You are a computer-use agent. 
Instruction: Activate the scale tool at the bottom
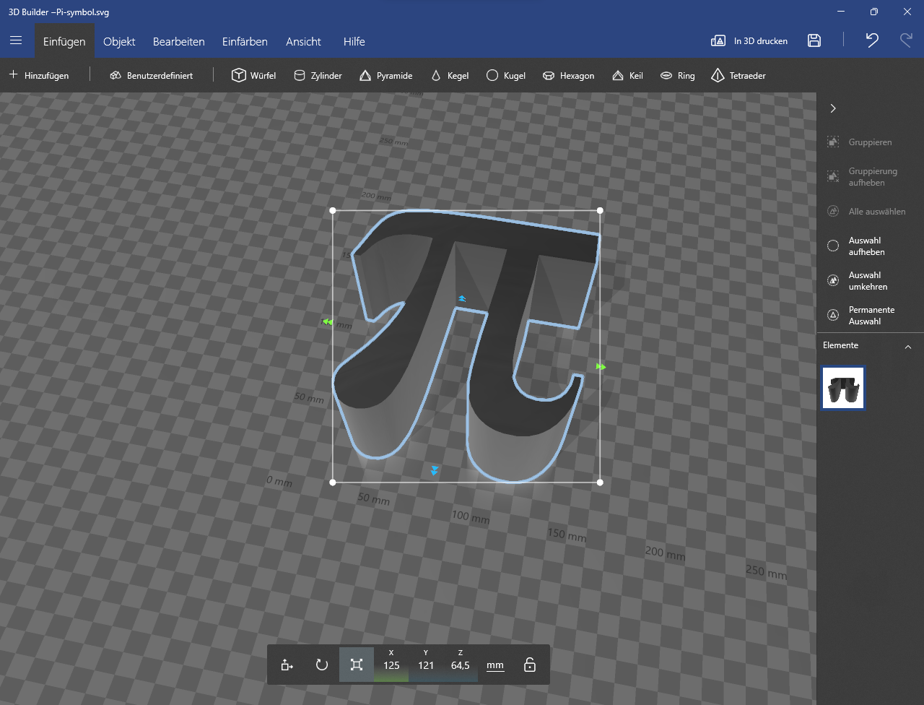coord(356,665)
